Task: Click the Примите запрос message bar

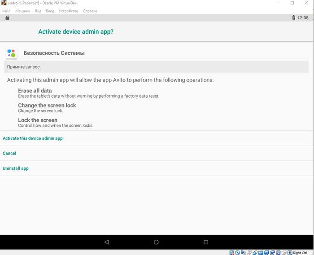Action: [156, 67]
